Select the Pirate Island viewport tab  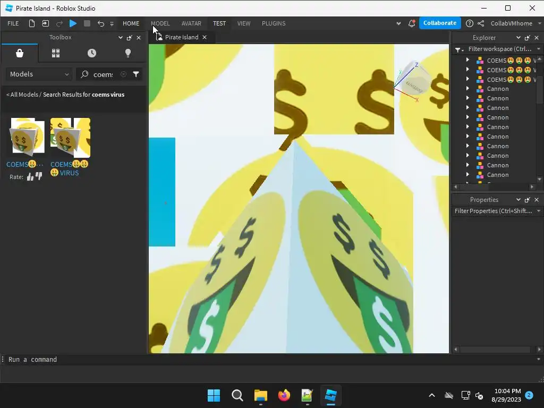point(181,37)
